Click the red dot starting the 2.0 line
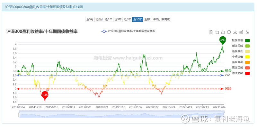Viewport: 257px width, 127px height. [x=18, y=89]
